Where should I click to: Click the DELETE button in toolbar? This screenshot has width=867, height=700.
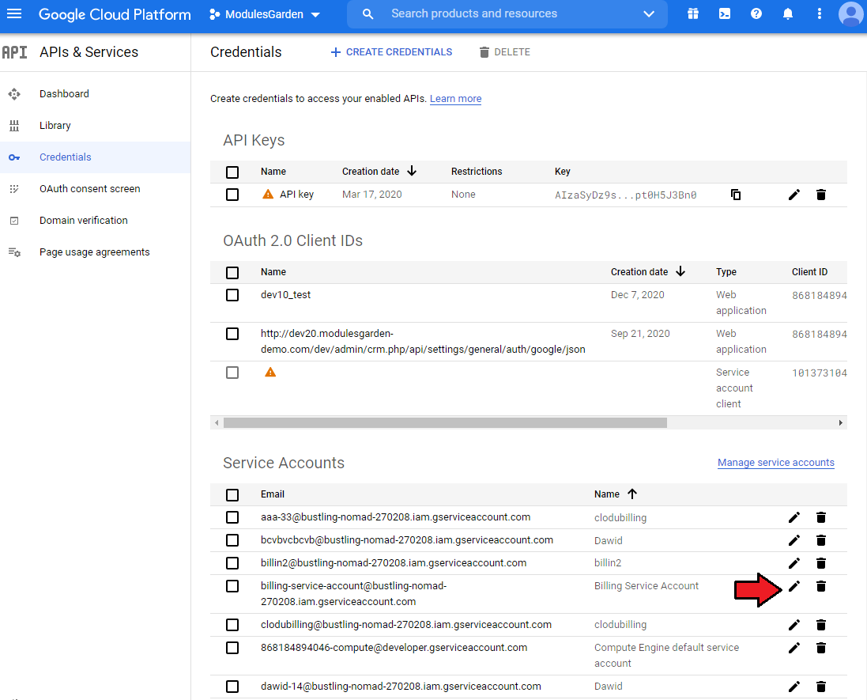click(504, 52)
